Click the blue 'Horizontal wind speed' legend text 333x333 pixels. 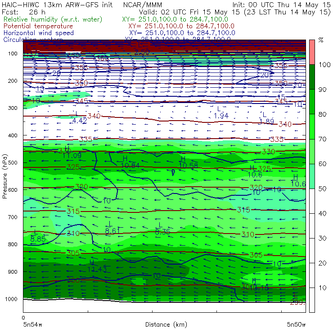tap(39, 33)
